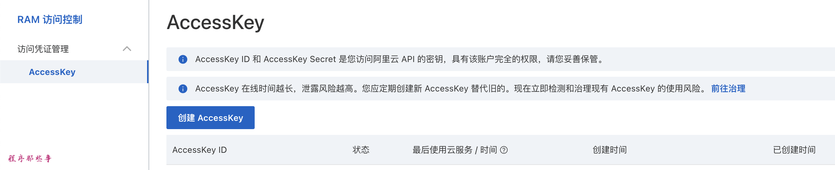
Task: Click the 程序那些事 watermark text
Action: pos(30,158)
